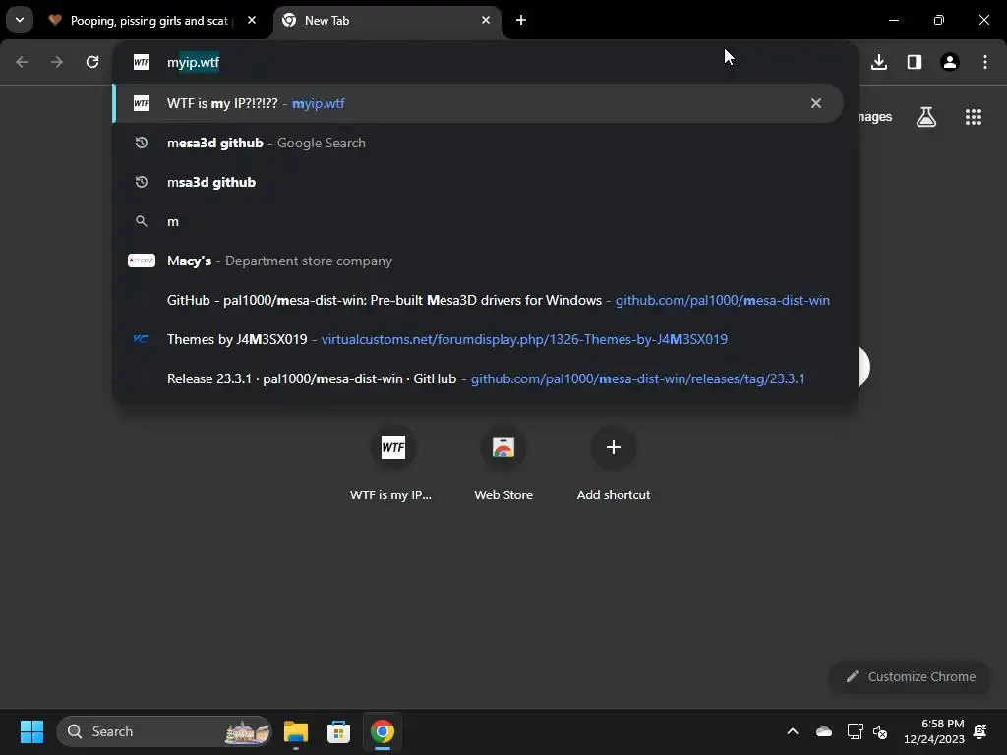Image resolution: width=1007 pixels, height=755 pixels.
Task: Open the pal1000/mesa-dist-win GitHub suggestion
Action: click(x=478, y=300)
